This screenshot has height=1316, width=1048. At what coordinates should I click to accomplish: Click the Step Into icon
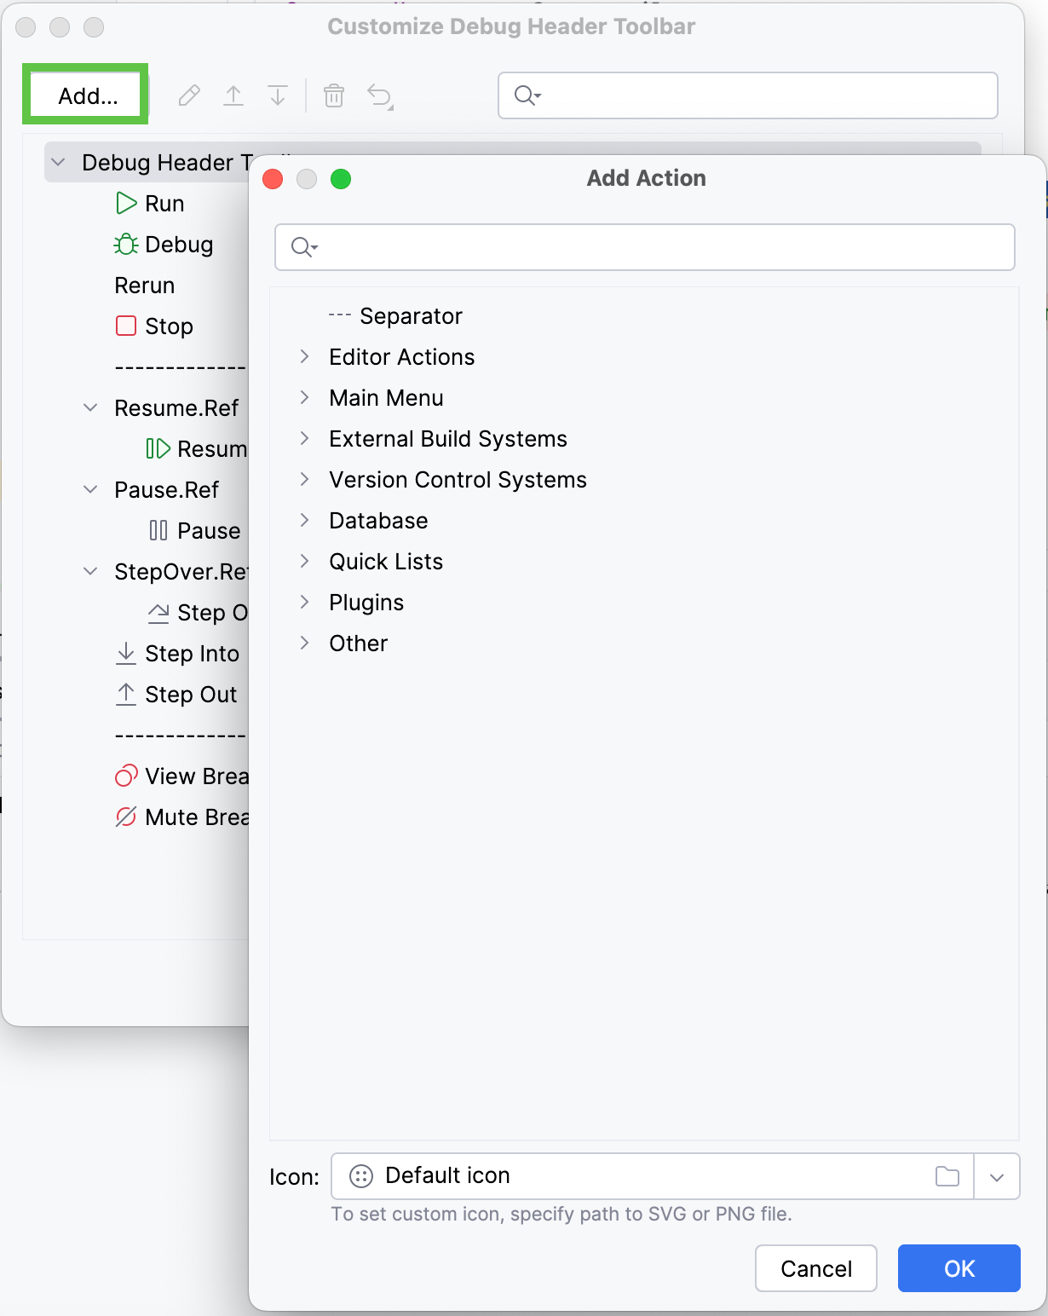[x=125, y=653]
